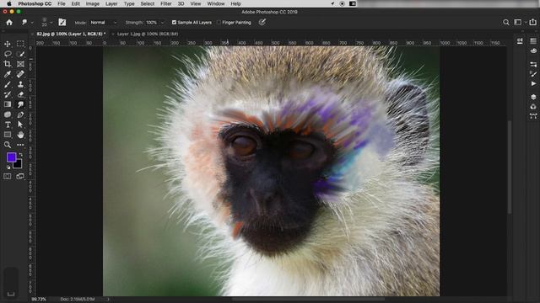
Task: Open the Apple menu
Action: (9, 3)
